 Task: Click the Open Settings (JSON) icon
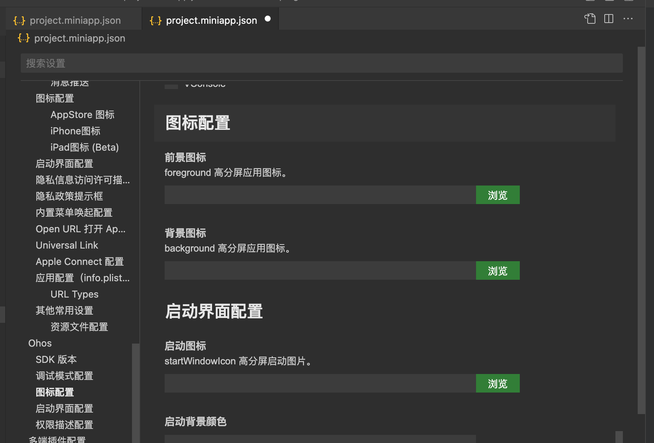590,19
